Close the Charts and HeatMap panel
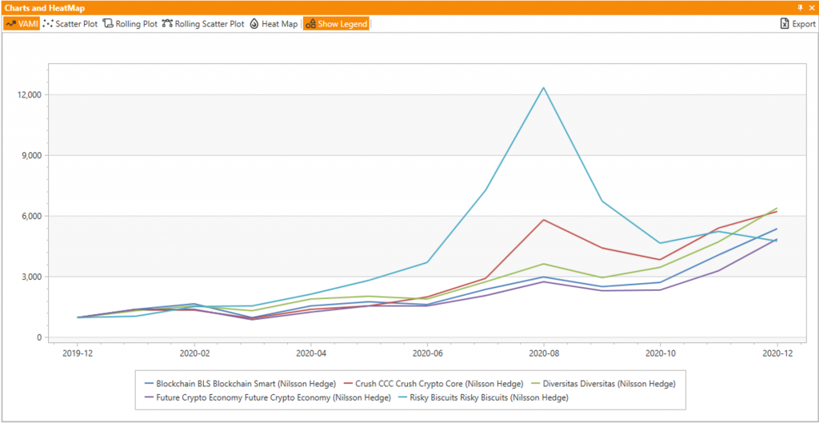 point(811,7)
